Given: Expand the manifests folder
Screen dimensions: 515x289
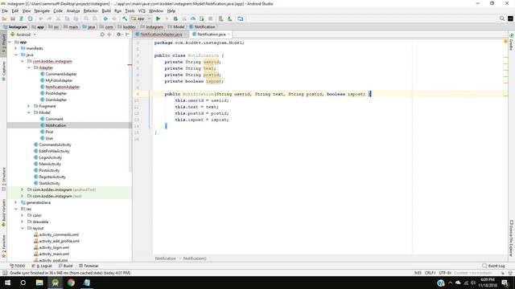Looking at the screenshot, I should tap(16, 48).
